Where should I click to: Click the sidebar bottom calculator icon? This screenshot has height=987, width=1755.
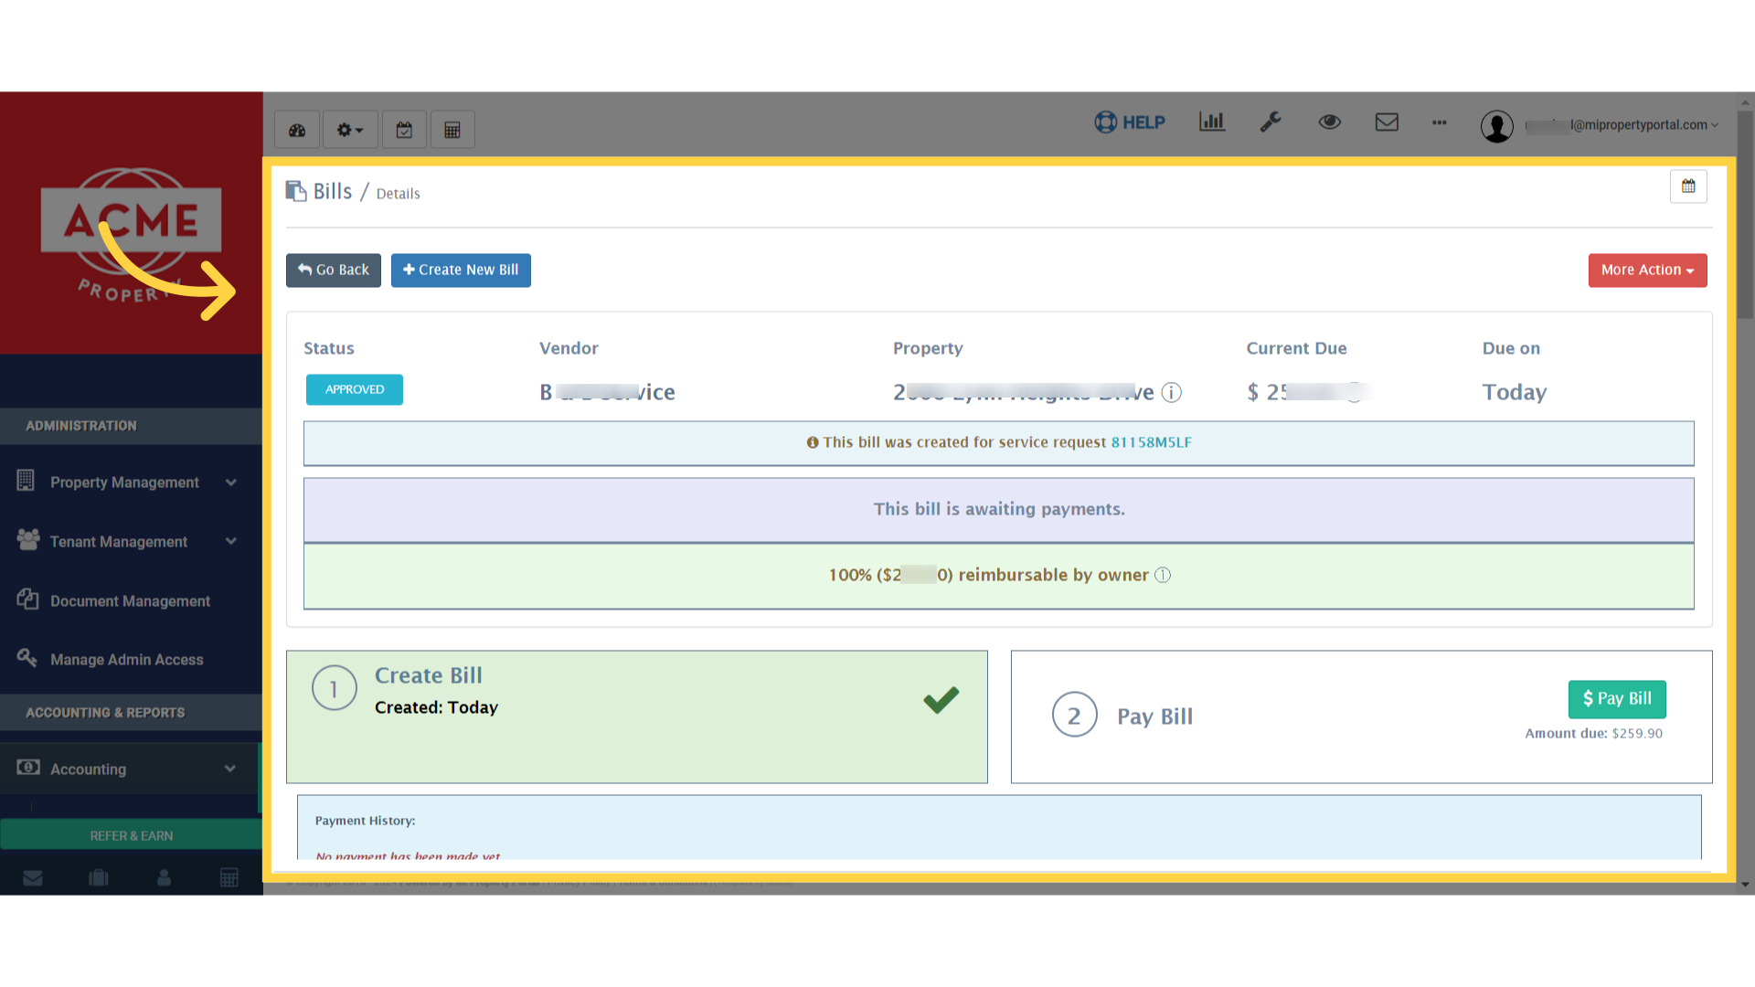pyautogui.click(x=229, y=878)
